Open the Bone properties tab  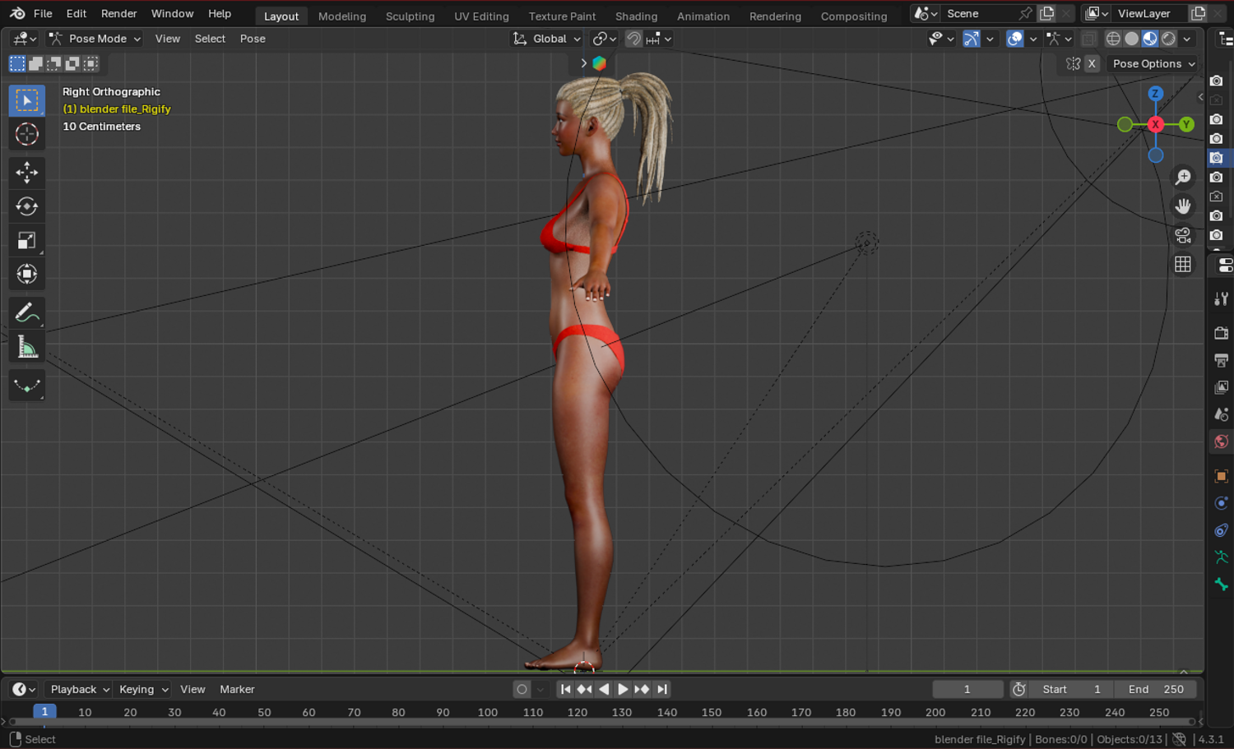[x=1222, y=585]
